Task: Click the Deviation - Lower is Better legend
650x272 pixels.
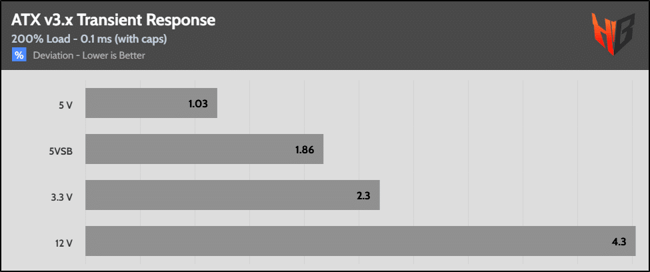Action: click(89, 55)
